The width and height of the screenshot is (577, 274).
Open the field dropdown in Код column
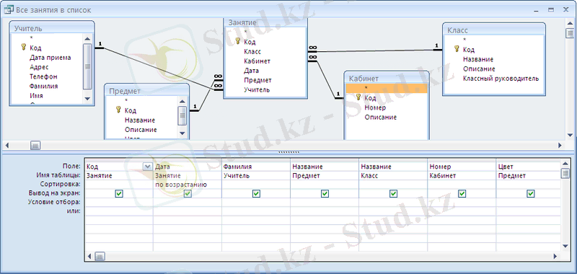click(x=148, y=167)
